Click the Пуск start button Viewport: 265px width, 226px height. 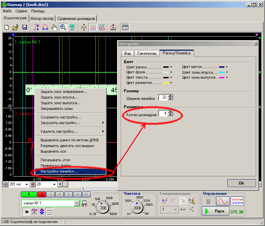coord(215,211)
